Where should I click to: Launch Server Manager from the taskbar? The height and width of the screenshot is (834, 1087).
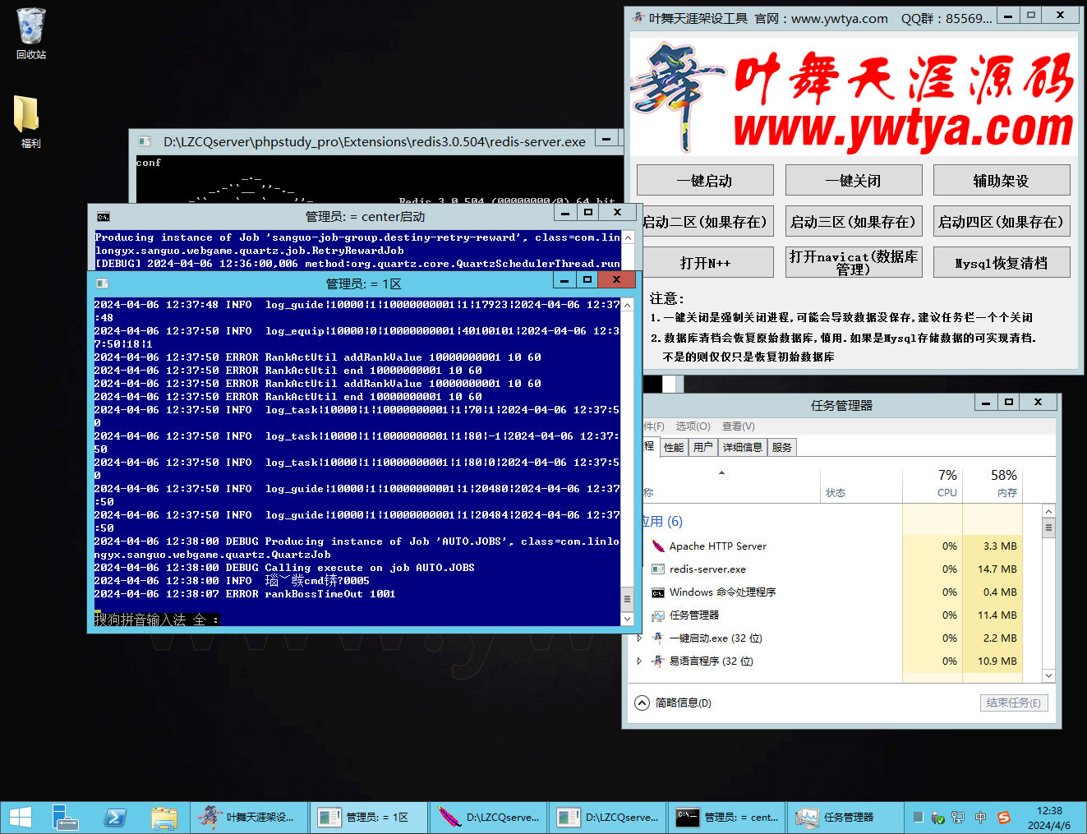point(65,818)
